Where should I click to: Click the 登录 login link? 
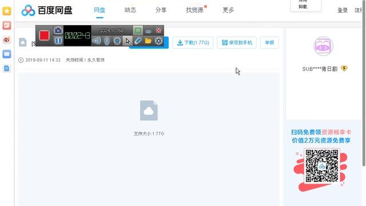(x=343, y=10)
